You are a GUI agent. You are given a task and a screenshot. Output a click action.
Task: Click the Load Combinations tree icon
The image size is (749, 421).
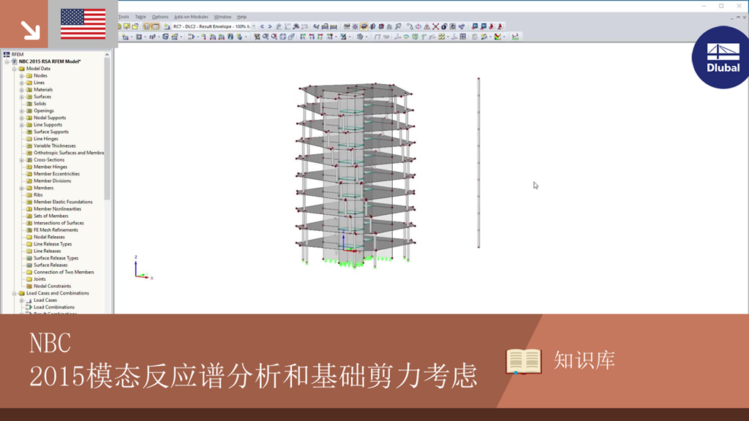(x=29, y=308)
